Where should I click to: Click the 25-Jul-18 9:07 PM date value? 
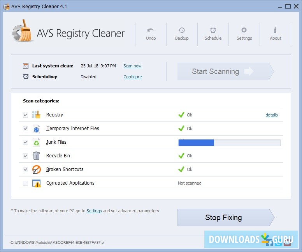coord(98,66)
